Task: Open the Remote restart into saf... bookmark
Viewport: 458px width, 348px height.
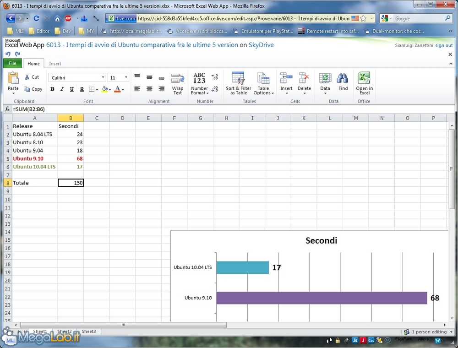Action: coord(328,31)
